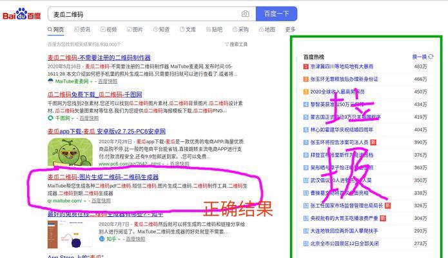Click the 新 tag beside 张玉环将控告涉案司法人员
448x258 pixels.
tap(373, 142)
